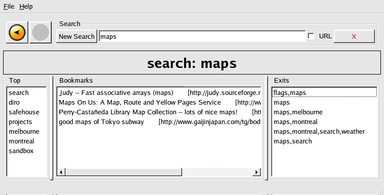The image size is (384, 195).
Task: Select the Judy Fast associative arrays bookmark
Action: 159,93
